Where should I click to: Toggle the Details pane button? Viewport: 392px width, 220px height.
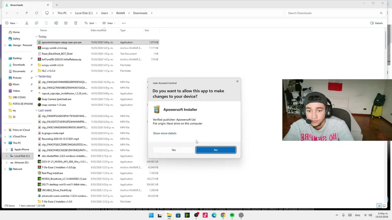tap(376, 23)
